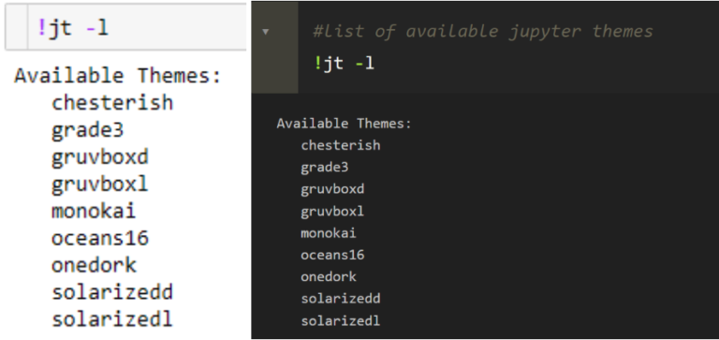Select 'monokai' in the dark output

click(329, 233)
